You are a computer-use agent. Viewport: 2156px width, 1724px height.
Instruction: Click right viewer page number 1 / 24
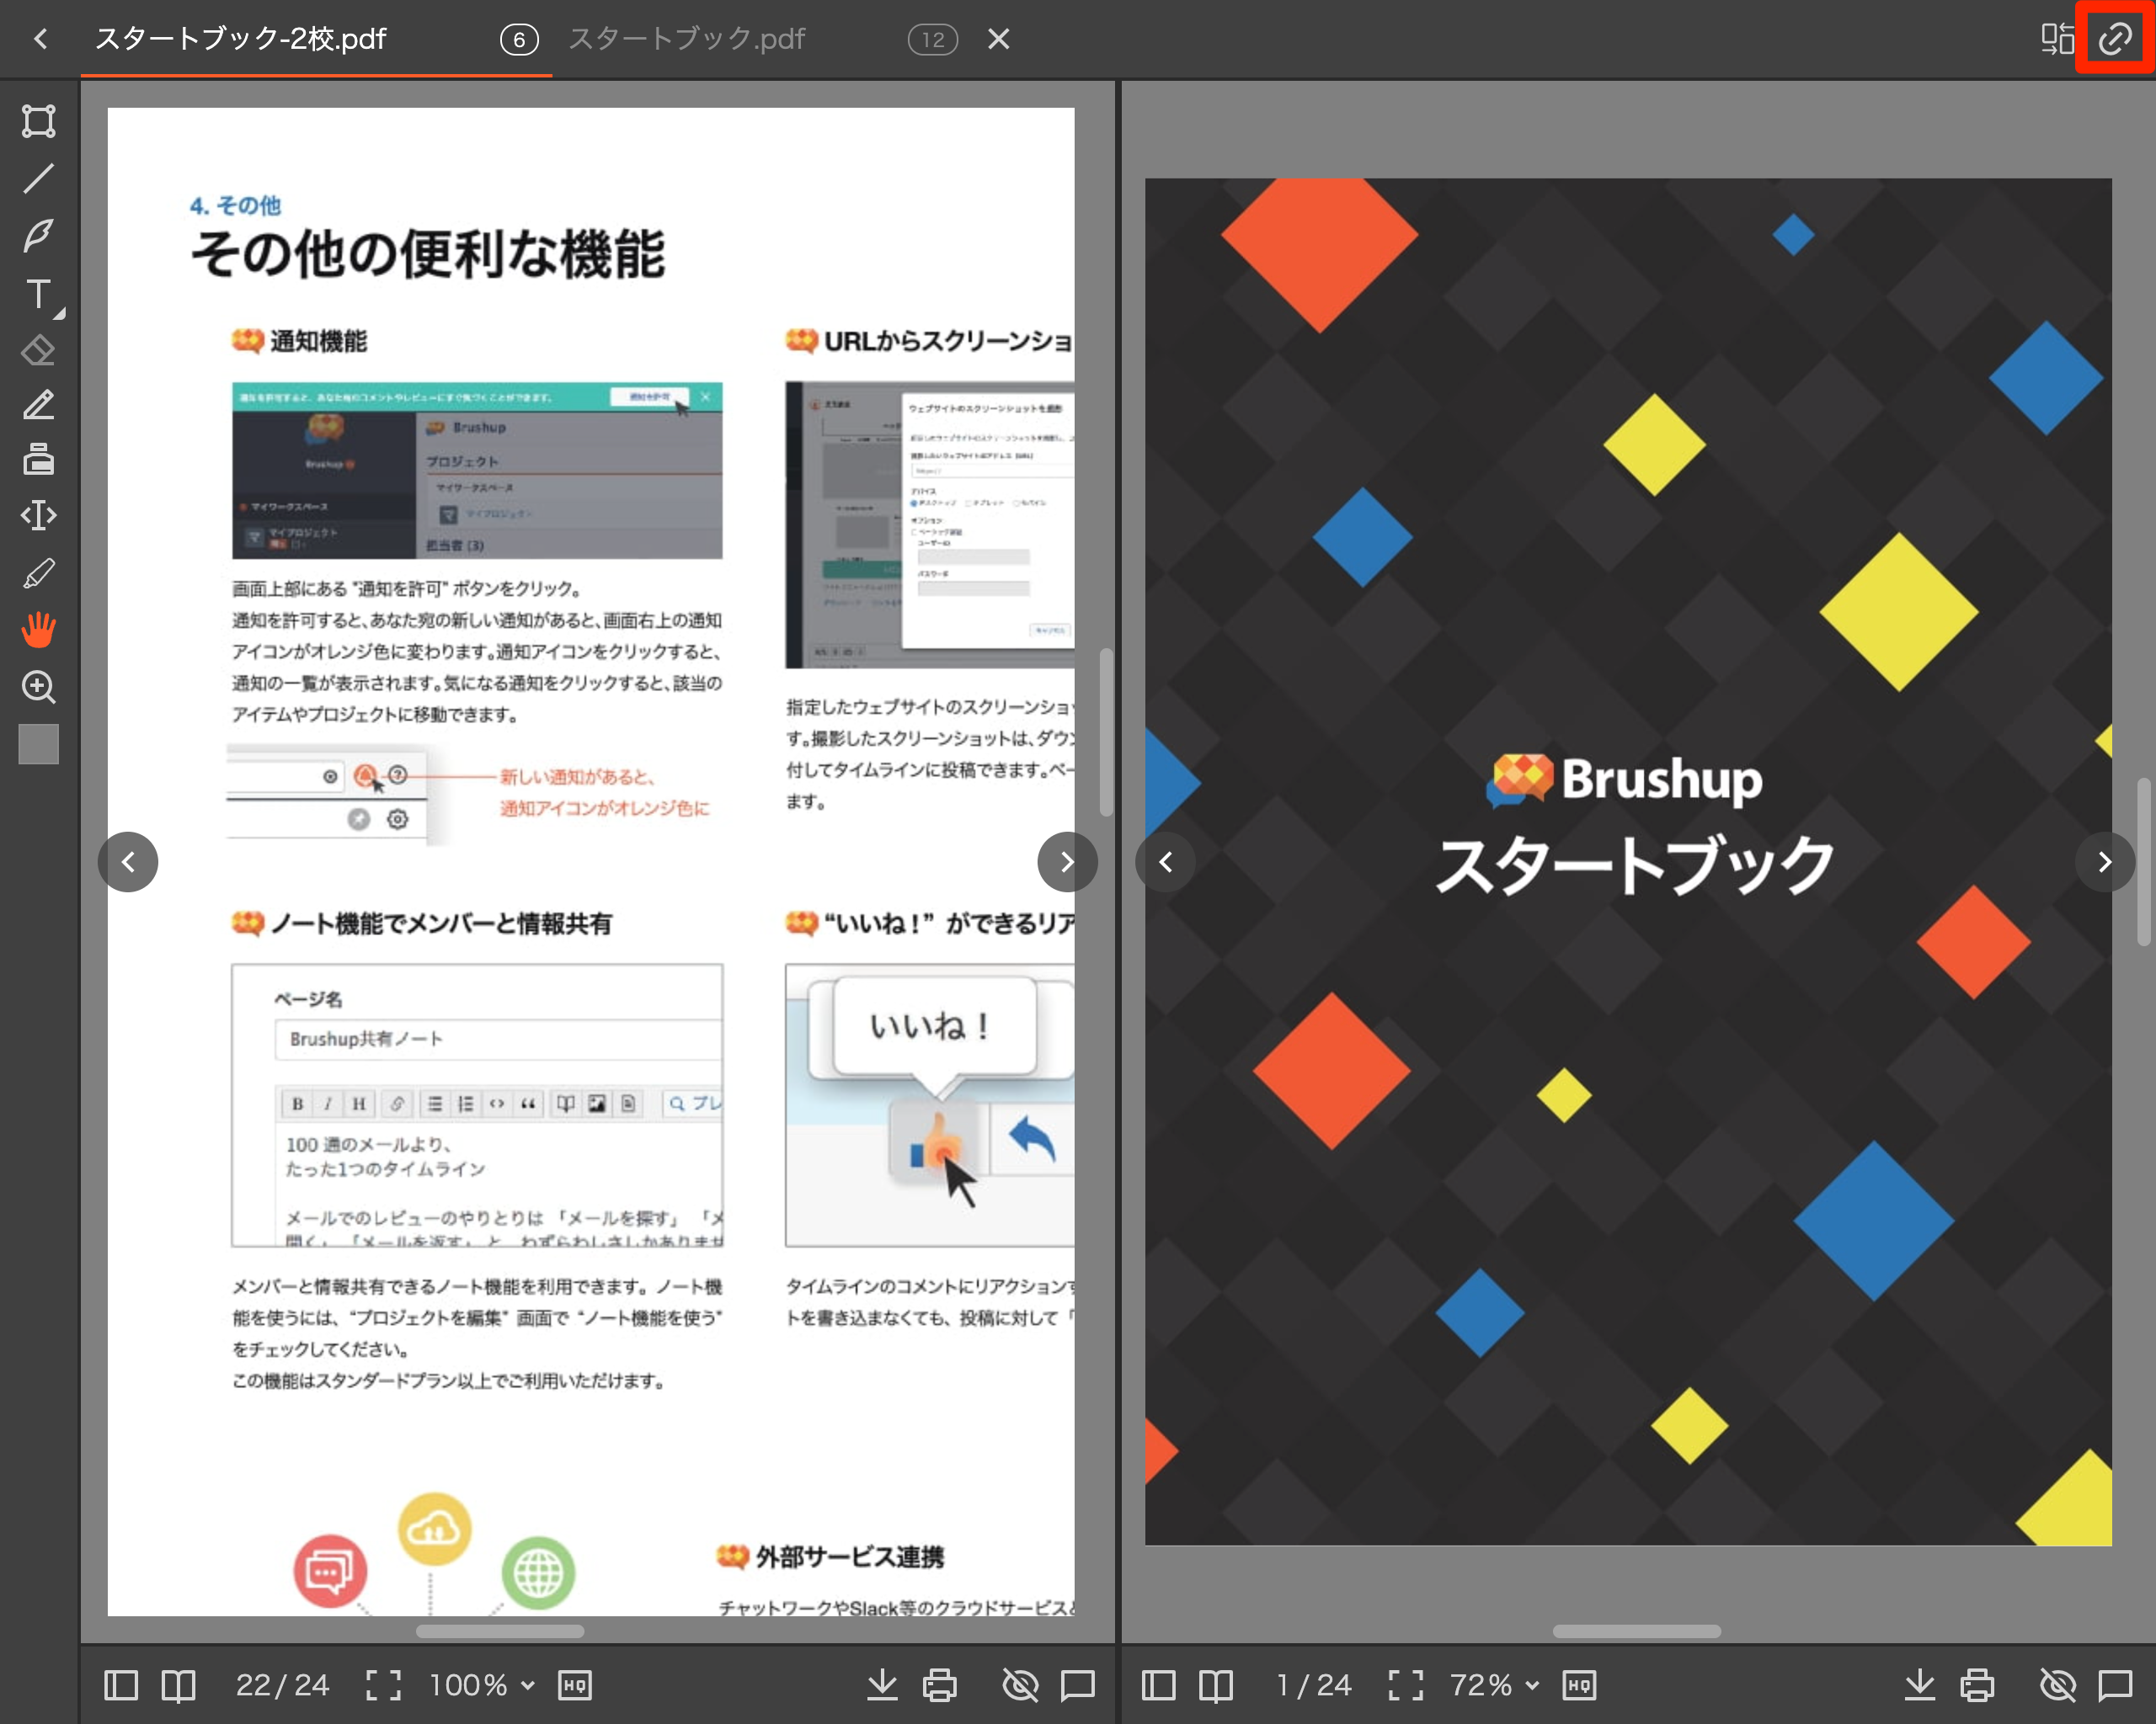(1313, 1685)
